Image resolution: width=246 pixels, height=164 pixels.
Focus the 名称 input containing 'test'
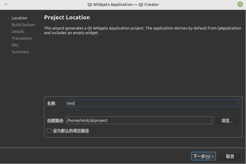[152, 103]
